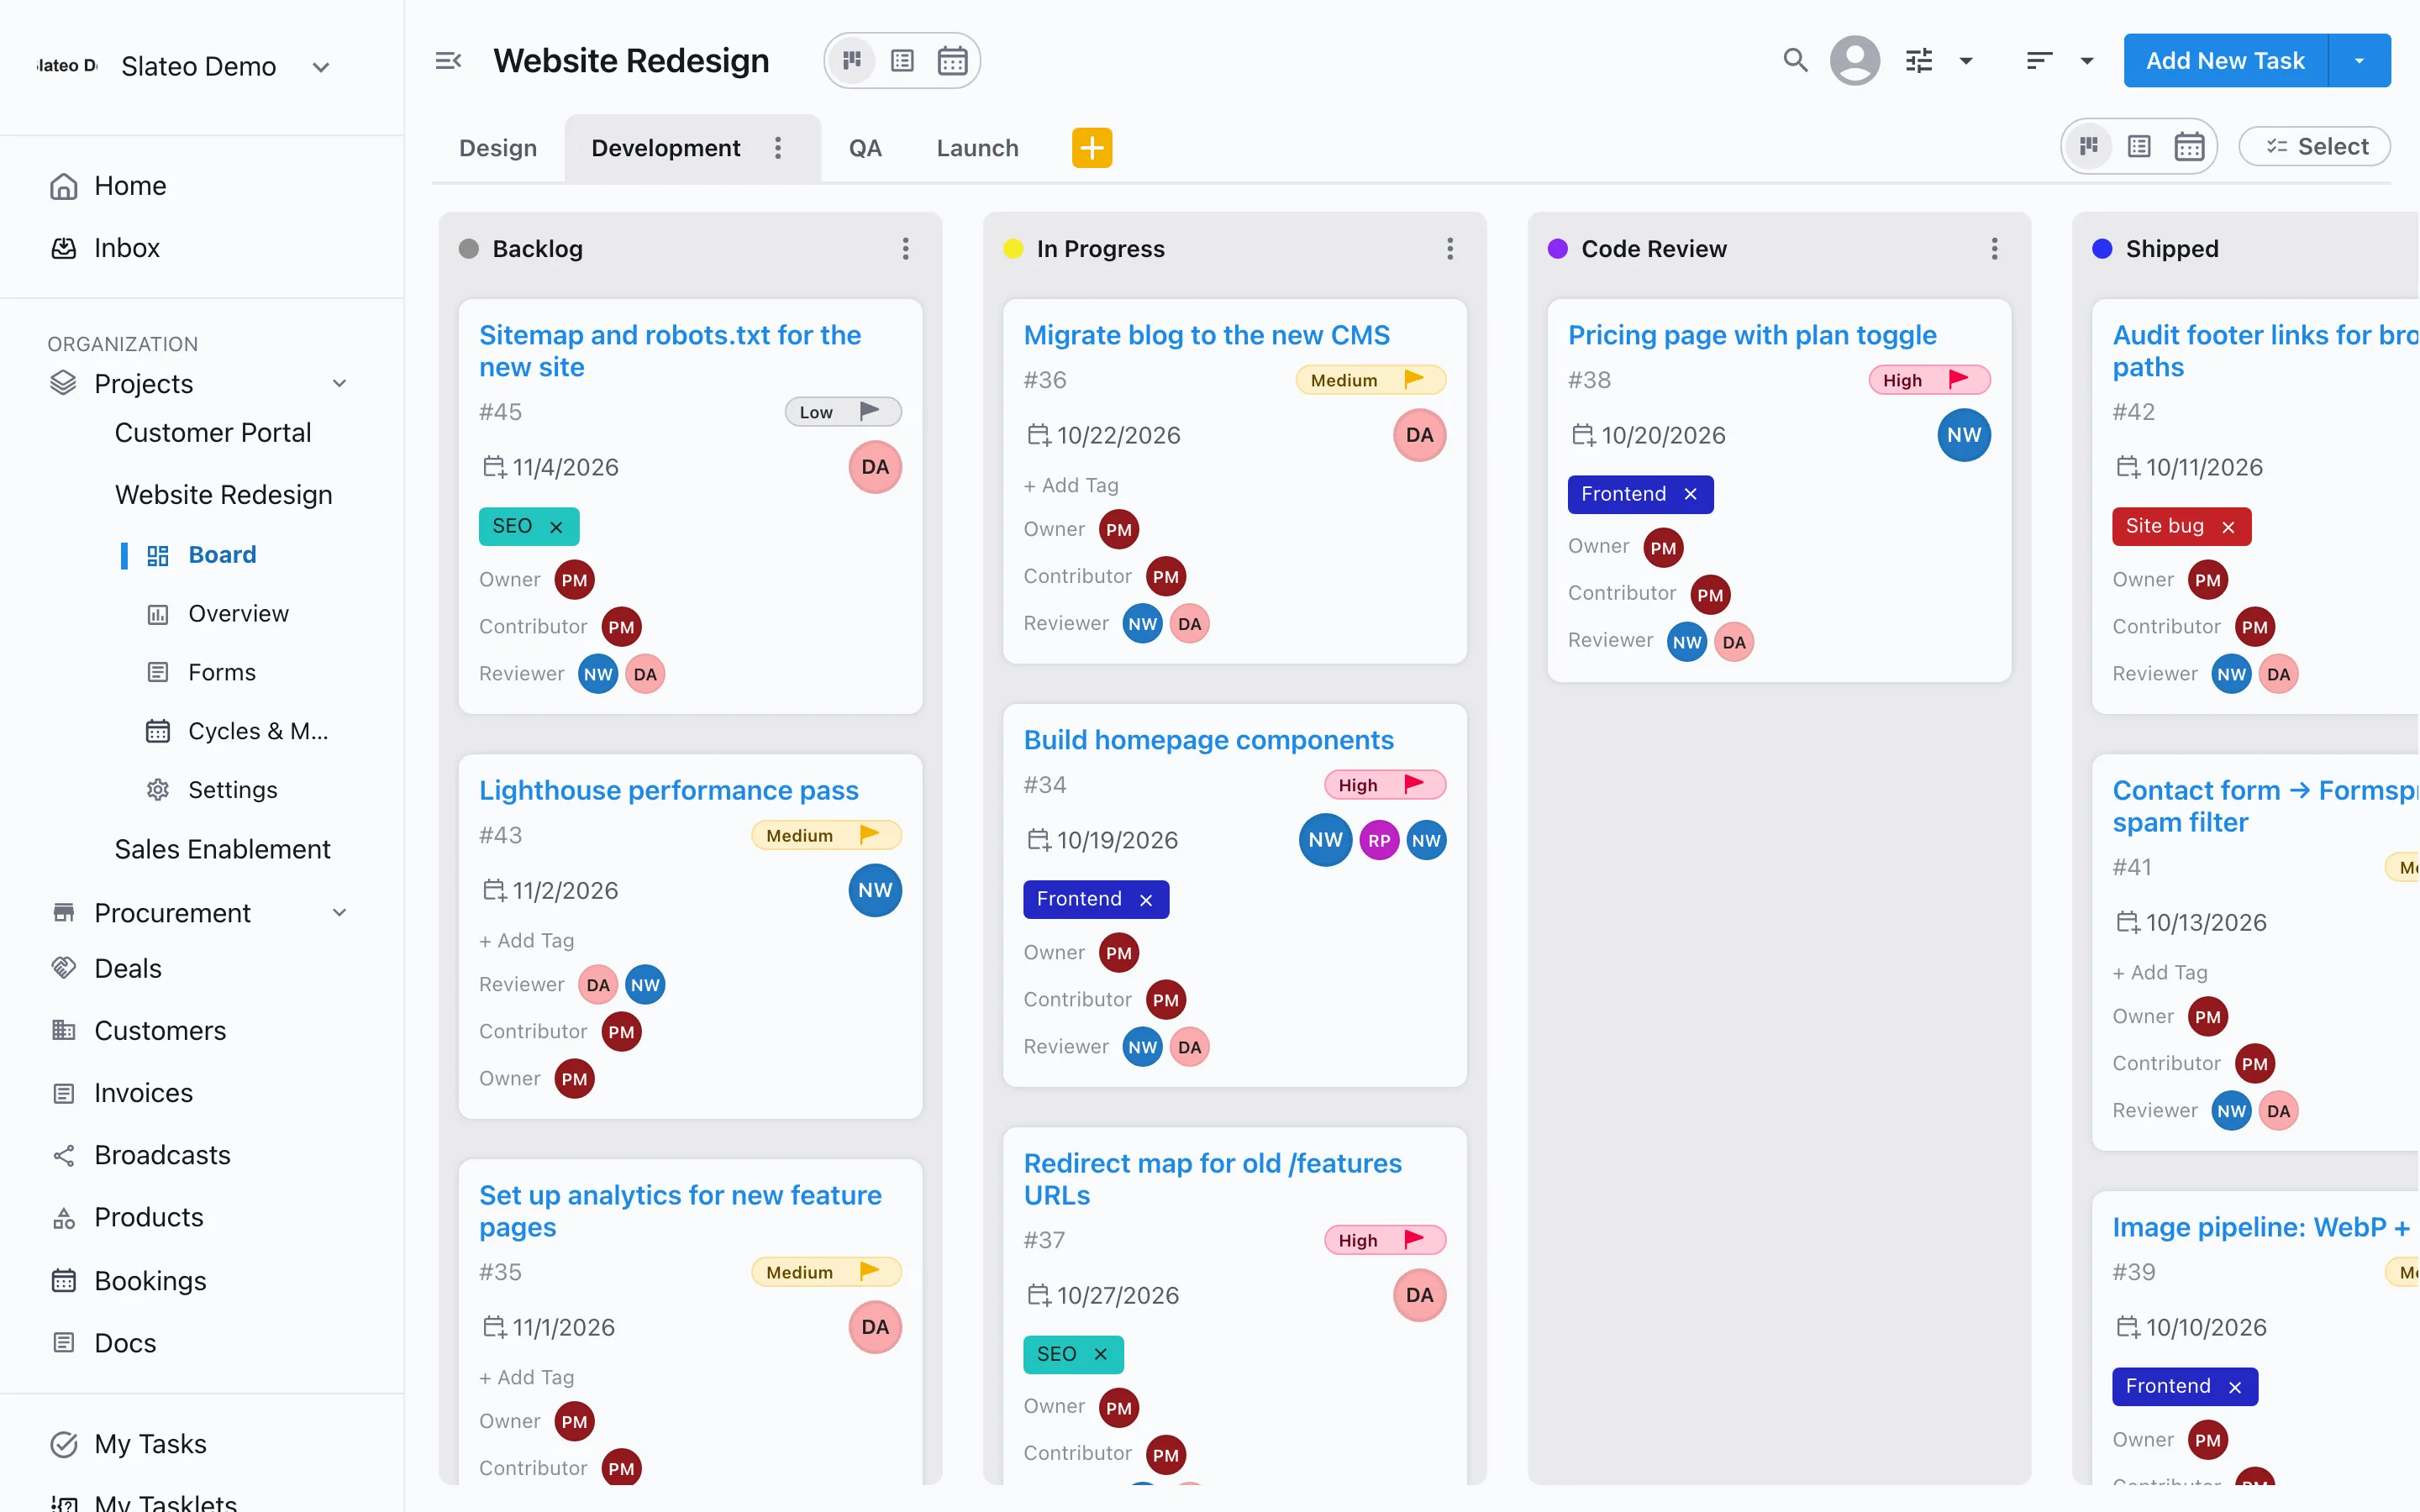Select calendar view toggle beside Select button
2420x1512 pixels.
point(2189,147)
